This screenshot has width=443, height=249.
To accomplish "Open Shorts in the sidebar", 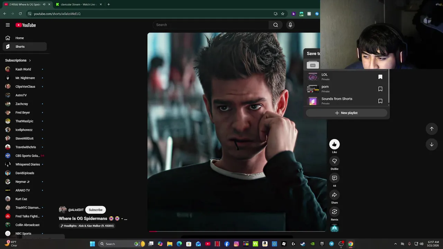I will click(24, 47).
